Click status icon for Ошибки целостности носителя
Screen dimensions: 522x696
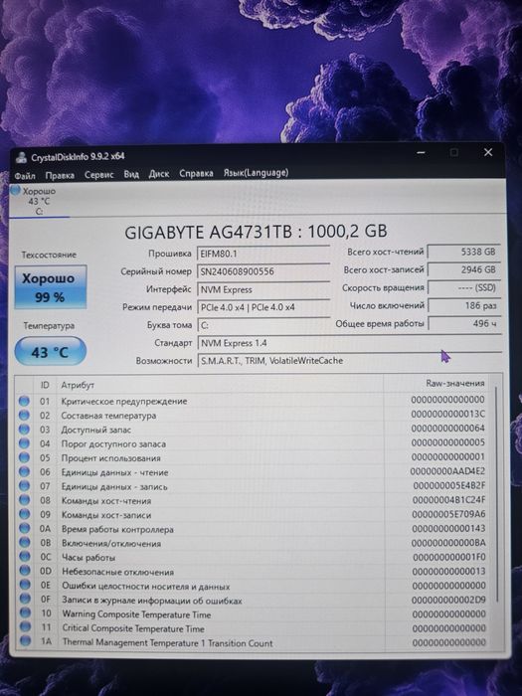tap(25, 585)
